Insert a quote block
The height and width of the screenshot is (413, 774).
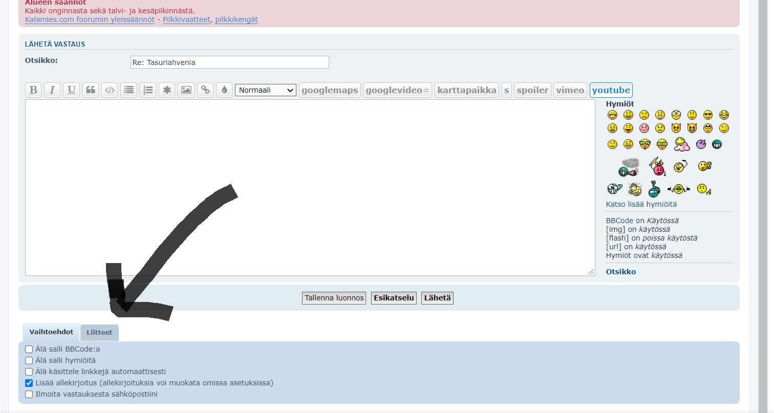tap(91, 90)
